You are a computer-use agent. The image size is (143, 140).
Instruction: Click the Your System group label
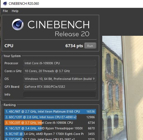pyautogui.click(x=12, y=56)
